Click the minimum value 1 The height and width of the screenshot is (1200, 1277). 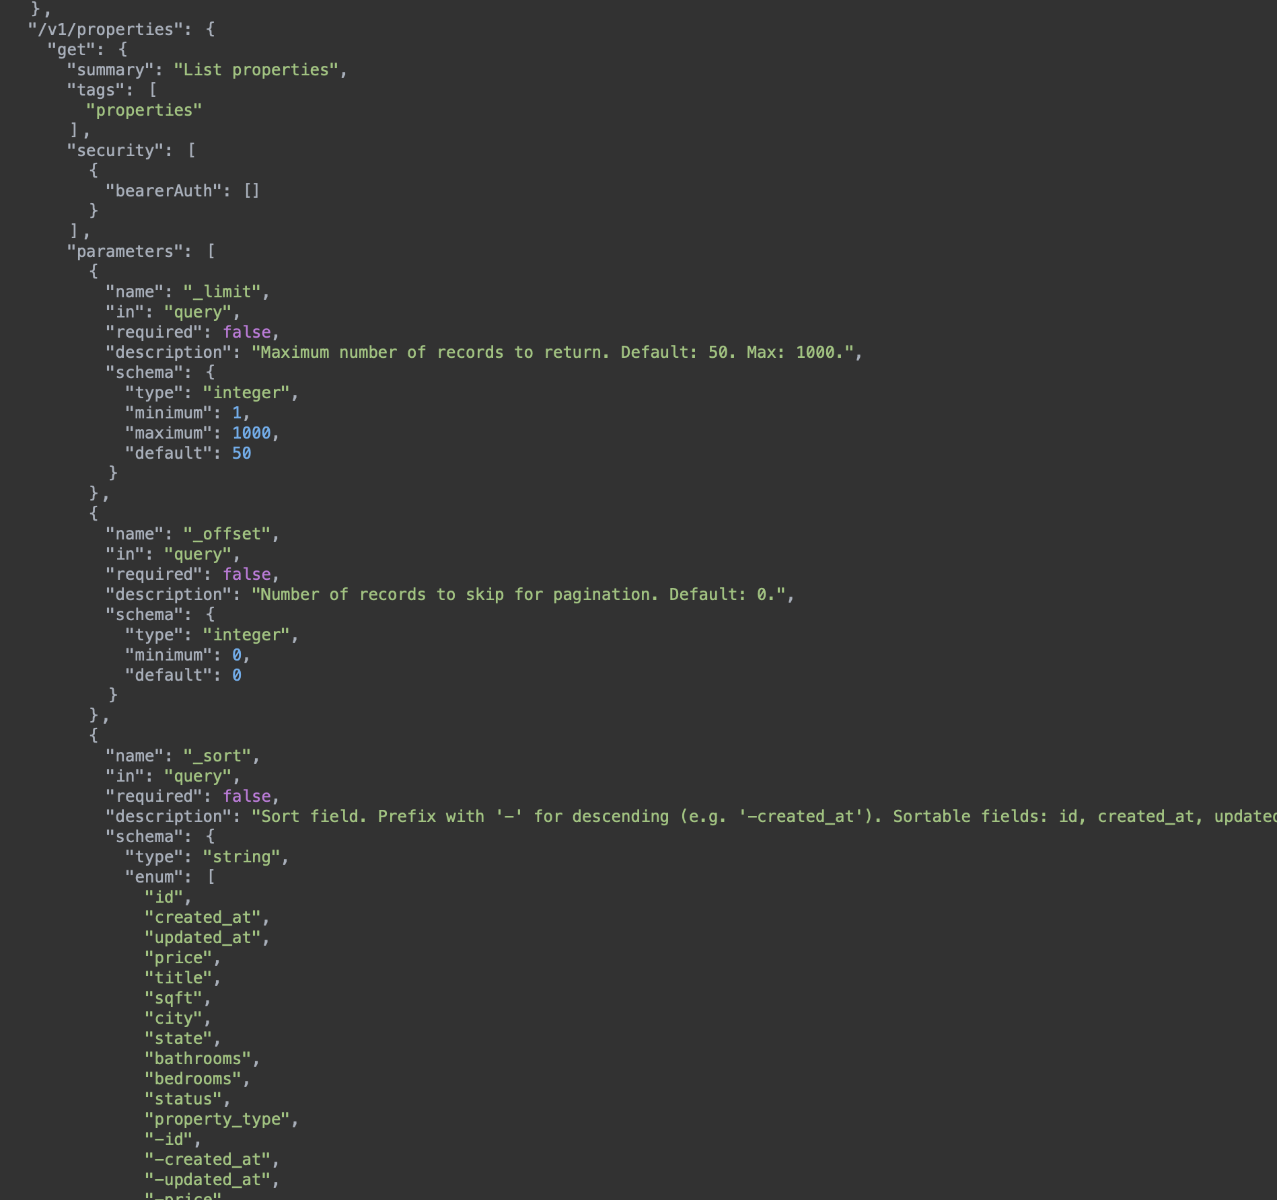(x=237, y=413)
